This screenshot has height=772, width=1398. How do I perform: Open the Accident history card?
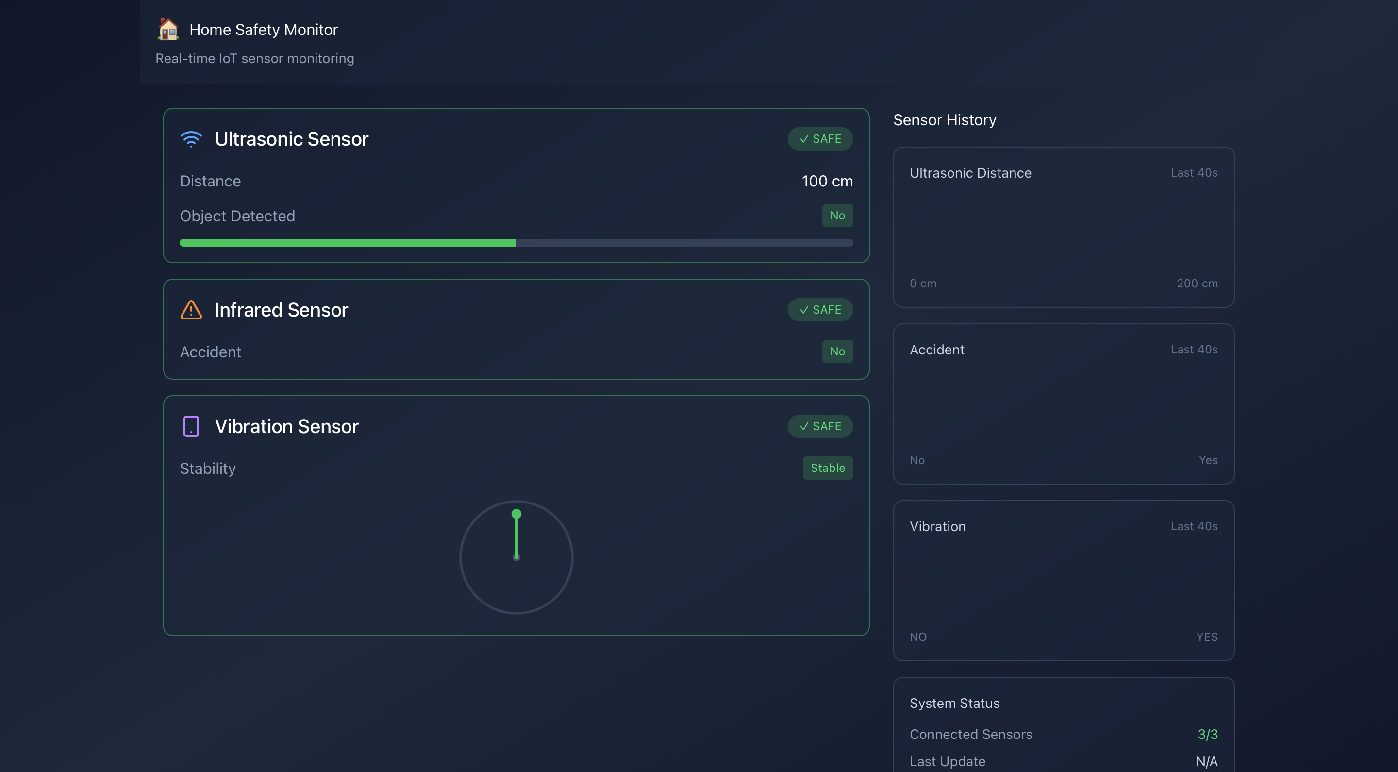(1063, 404)
